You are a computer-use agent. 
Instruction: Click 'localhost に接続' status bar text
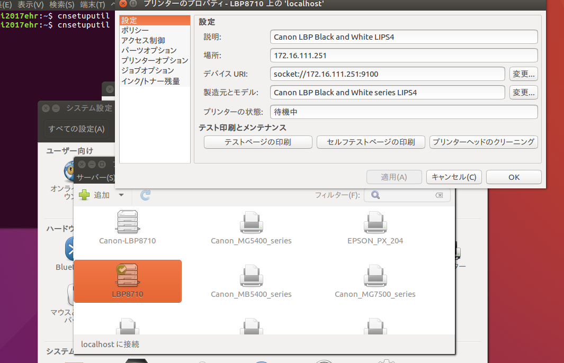pyautogui.click(x=110, y=344)
